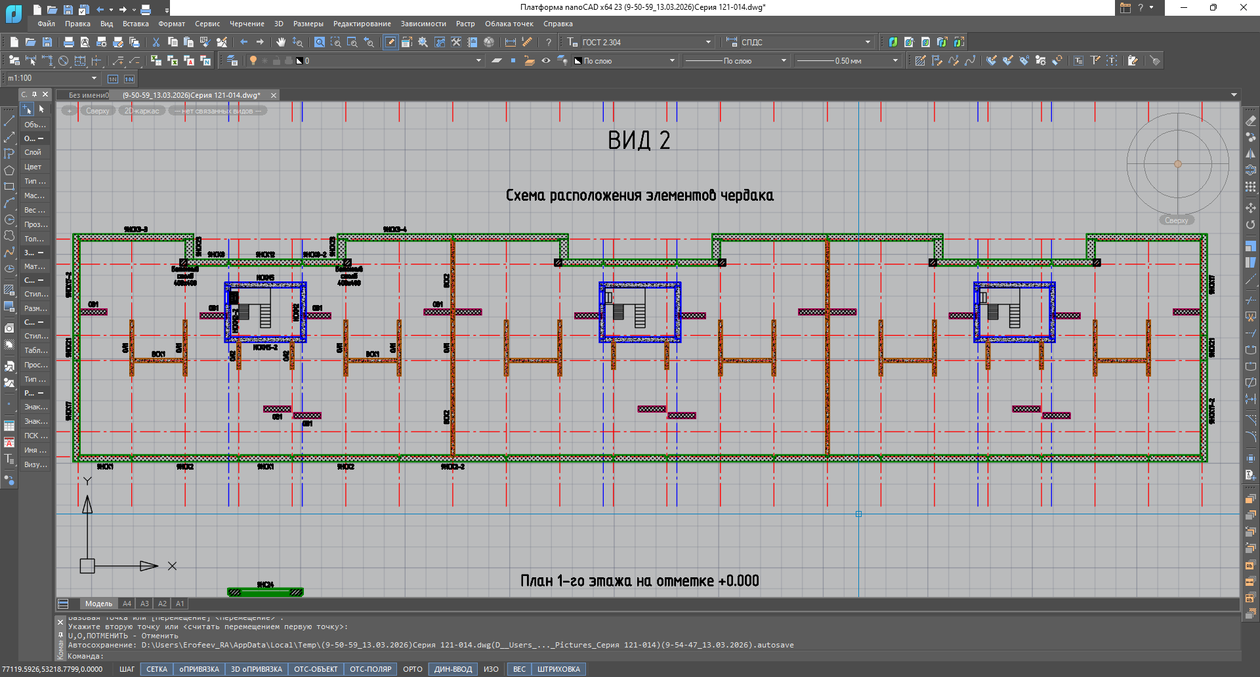The height and width of the screenshot is (677, 1260).
Task: Toggle оПРИВЯЗКА object snap
Action: pyautogui.click(x=199, y=669)
